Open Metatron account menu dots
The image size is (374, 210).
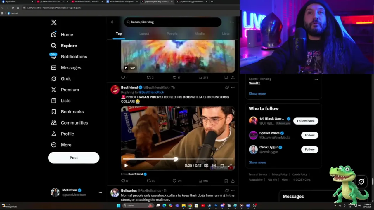coord(100,192)
